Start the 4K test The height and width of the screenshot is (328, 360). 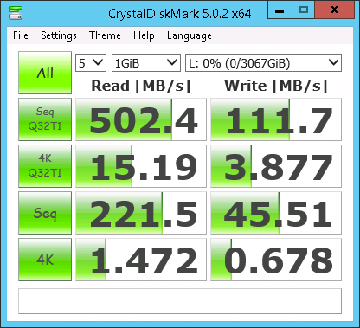(x=45, y=260)
